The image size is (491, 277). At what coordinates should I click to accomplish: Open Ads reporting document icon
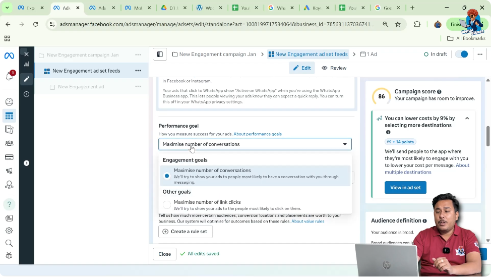point(9,129)
